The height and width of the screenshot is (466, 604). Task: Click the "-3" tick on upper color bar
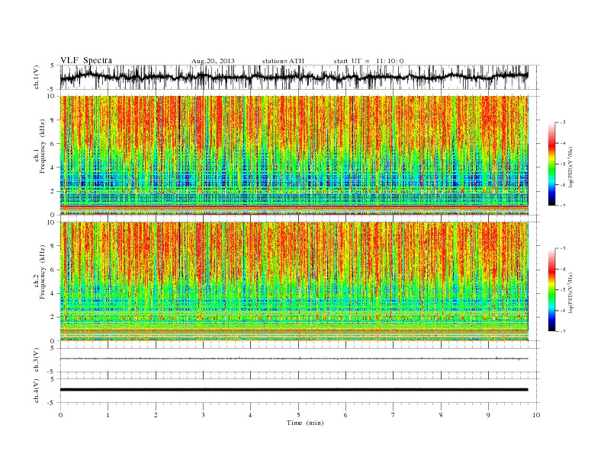tap(562, 123)
